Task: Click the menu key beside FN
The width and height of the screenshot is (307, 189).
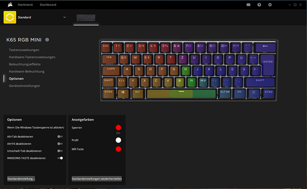Action: (x=254, y=93)
